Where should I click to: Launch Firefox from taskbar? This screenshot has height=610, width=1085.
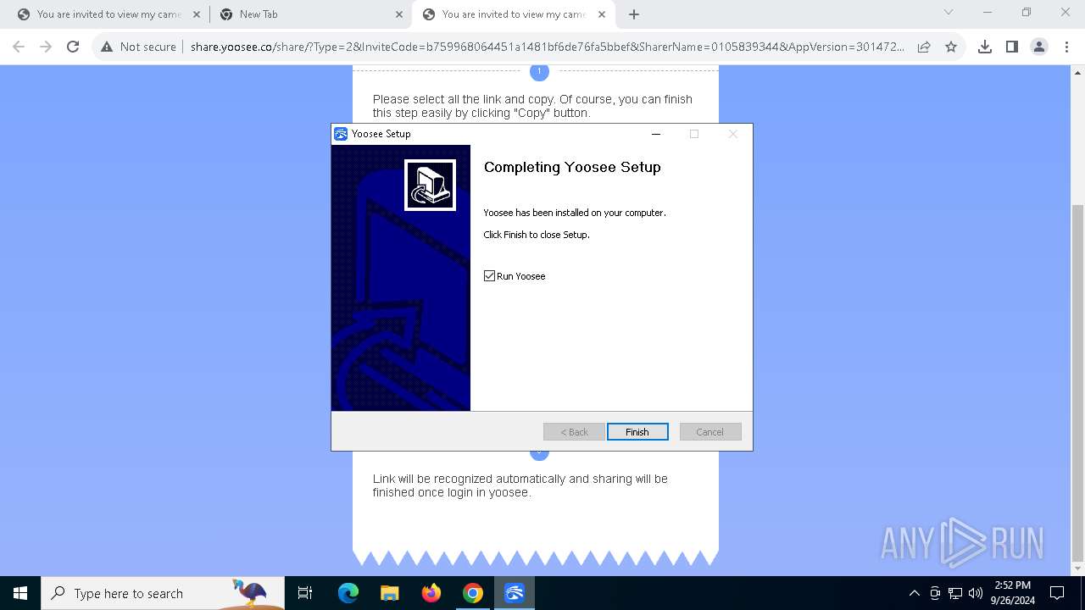click(431, 593)
